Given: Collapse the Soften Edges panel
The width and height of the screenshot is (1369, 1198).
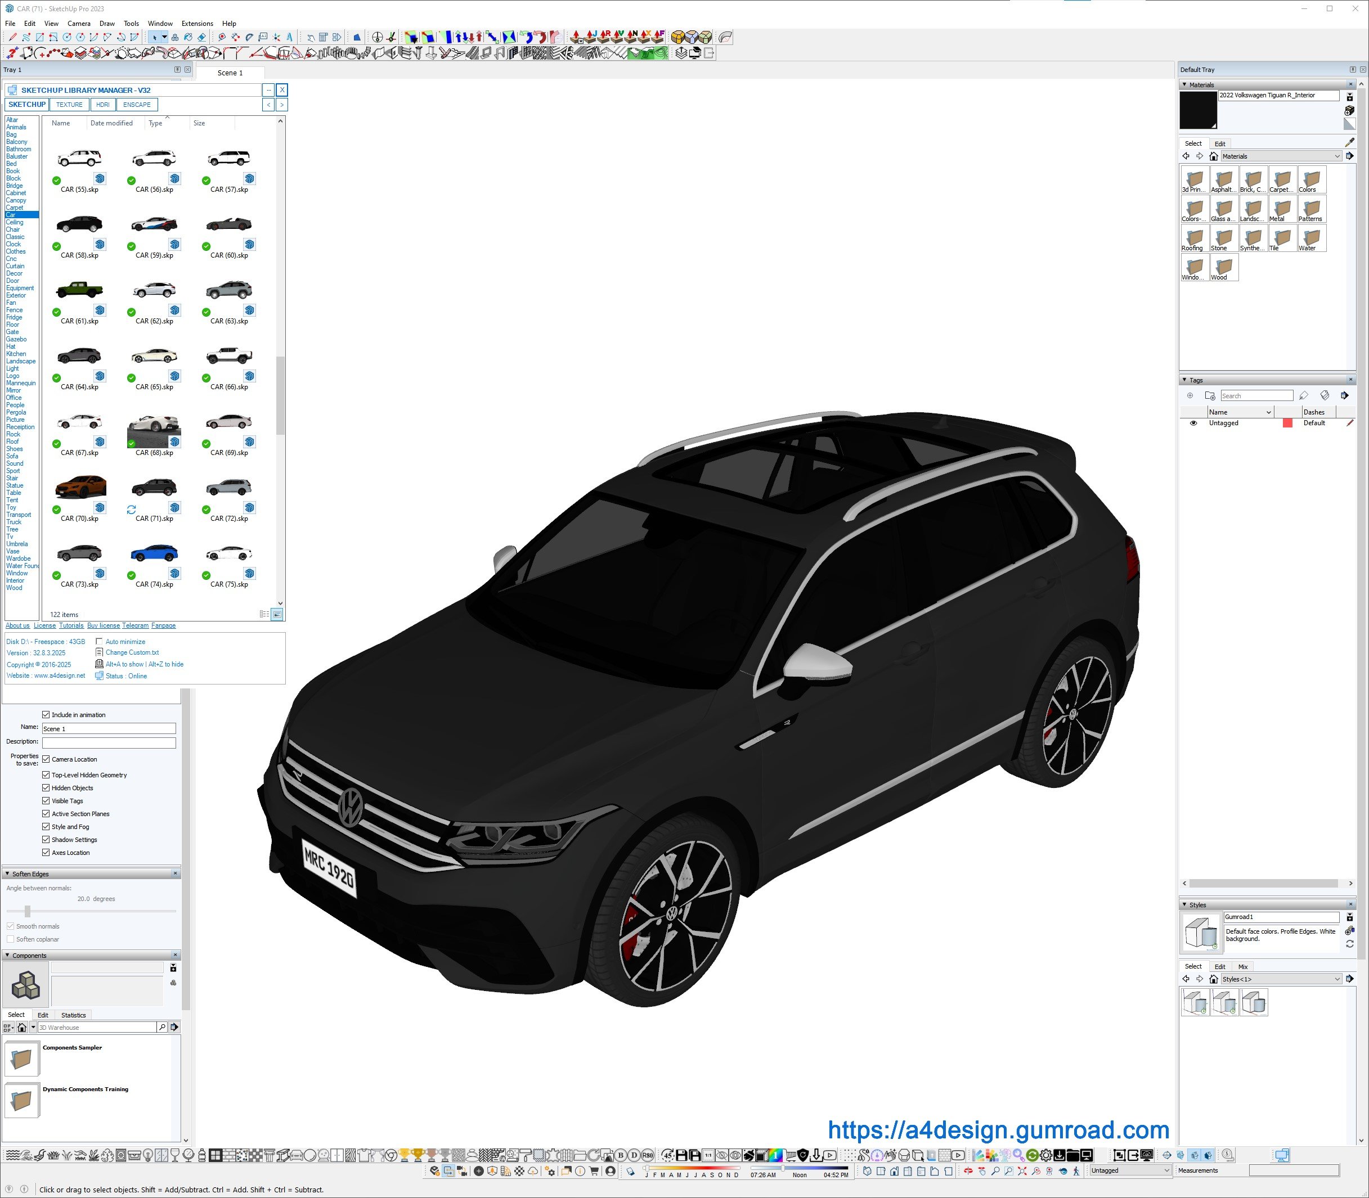Looking at the screenshot, I should click(7, 874).
